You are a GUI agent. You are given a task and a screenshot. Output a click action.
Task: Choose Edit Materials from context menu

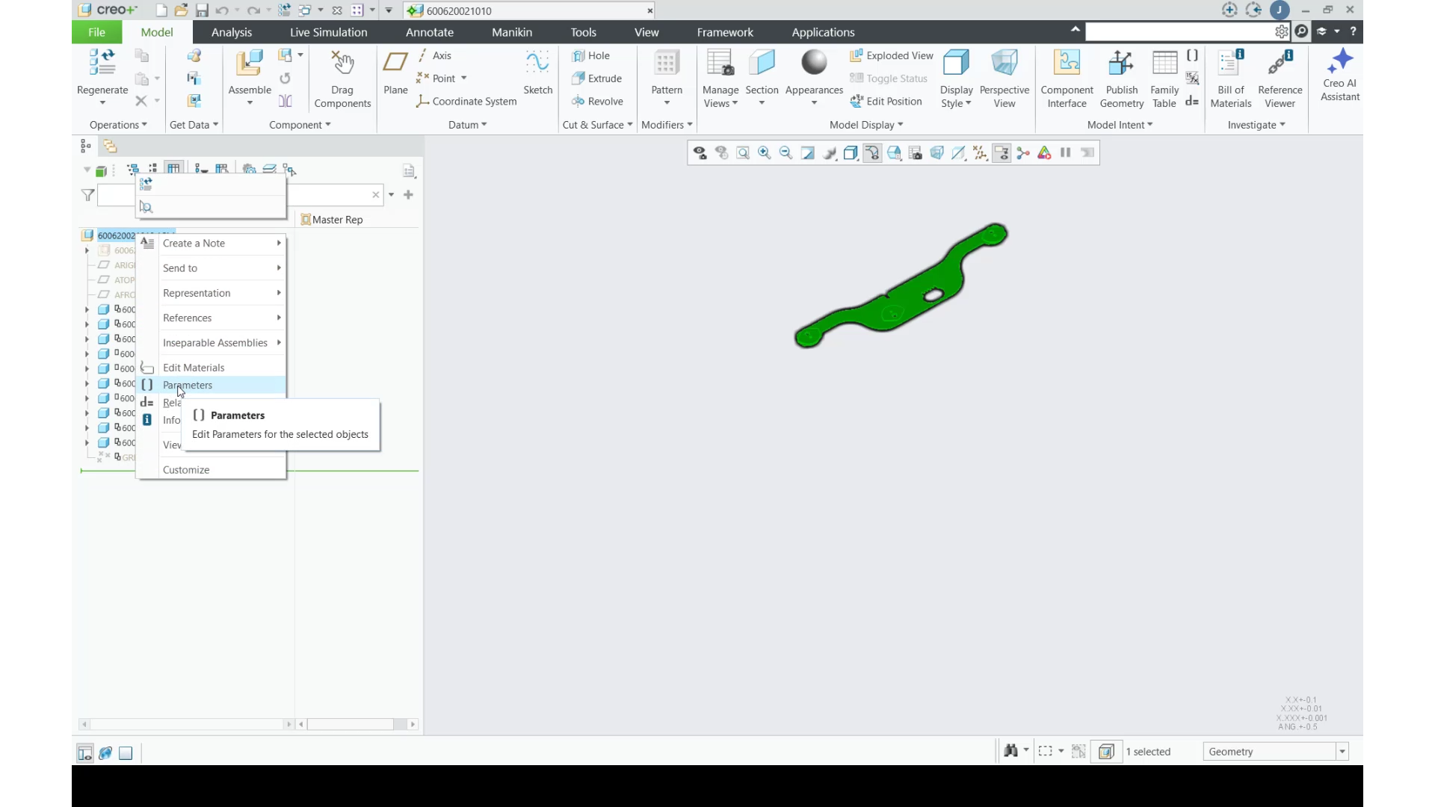click(x=212, y=368)
